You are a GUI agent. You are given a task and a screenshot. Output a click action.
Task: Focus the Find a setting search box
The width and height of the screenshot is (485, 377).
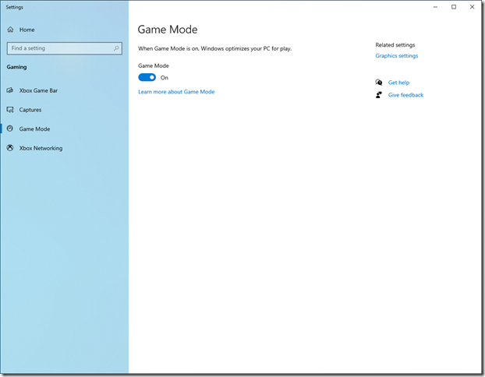click(x=65, y=48)
